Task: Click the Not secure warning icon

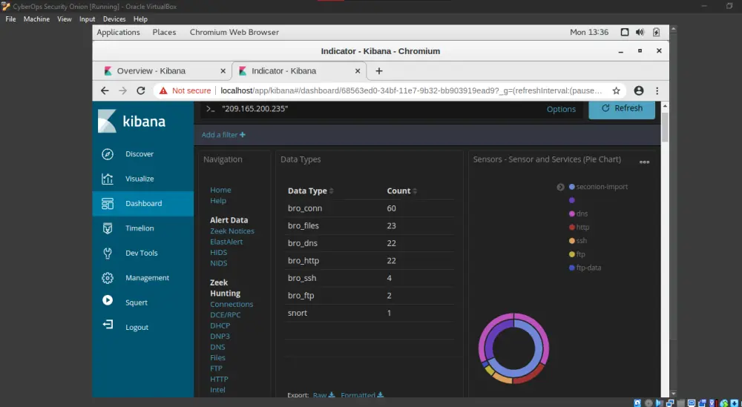Action: tap(163, 90)
